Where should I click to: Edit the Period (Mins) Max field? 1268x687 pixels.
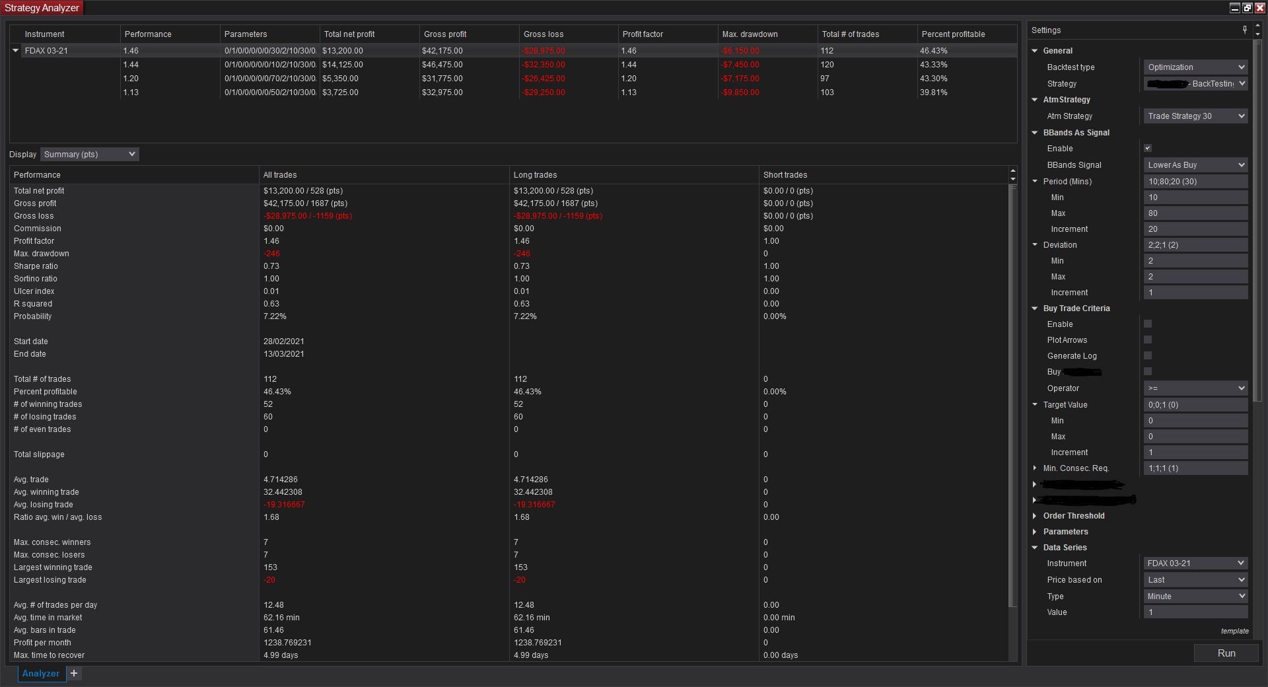[1195, 213]
